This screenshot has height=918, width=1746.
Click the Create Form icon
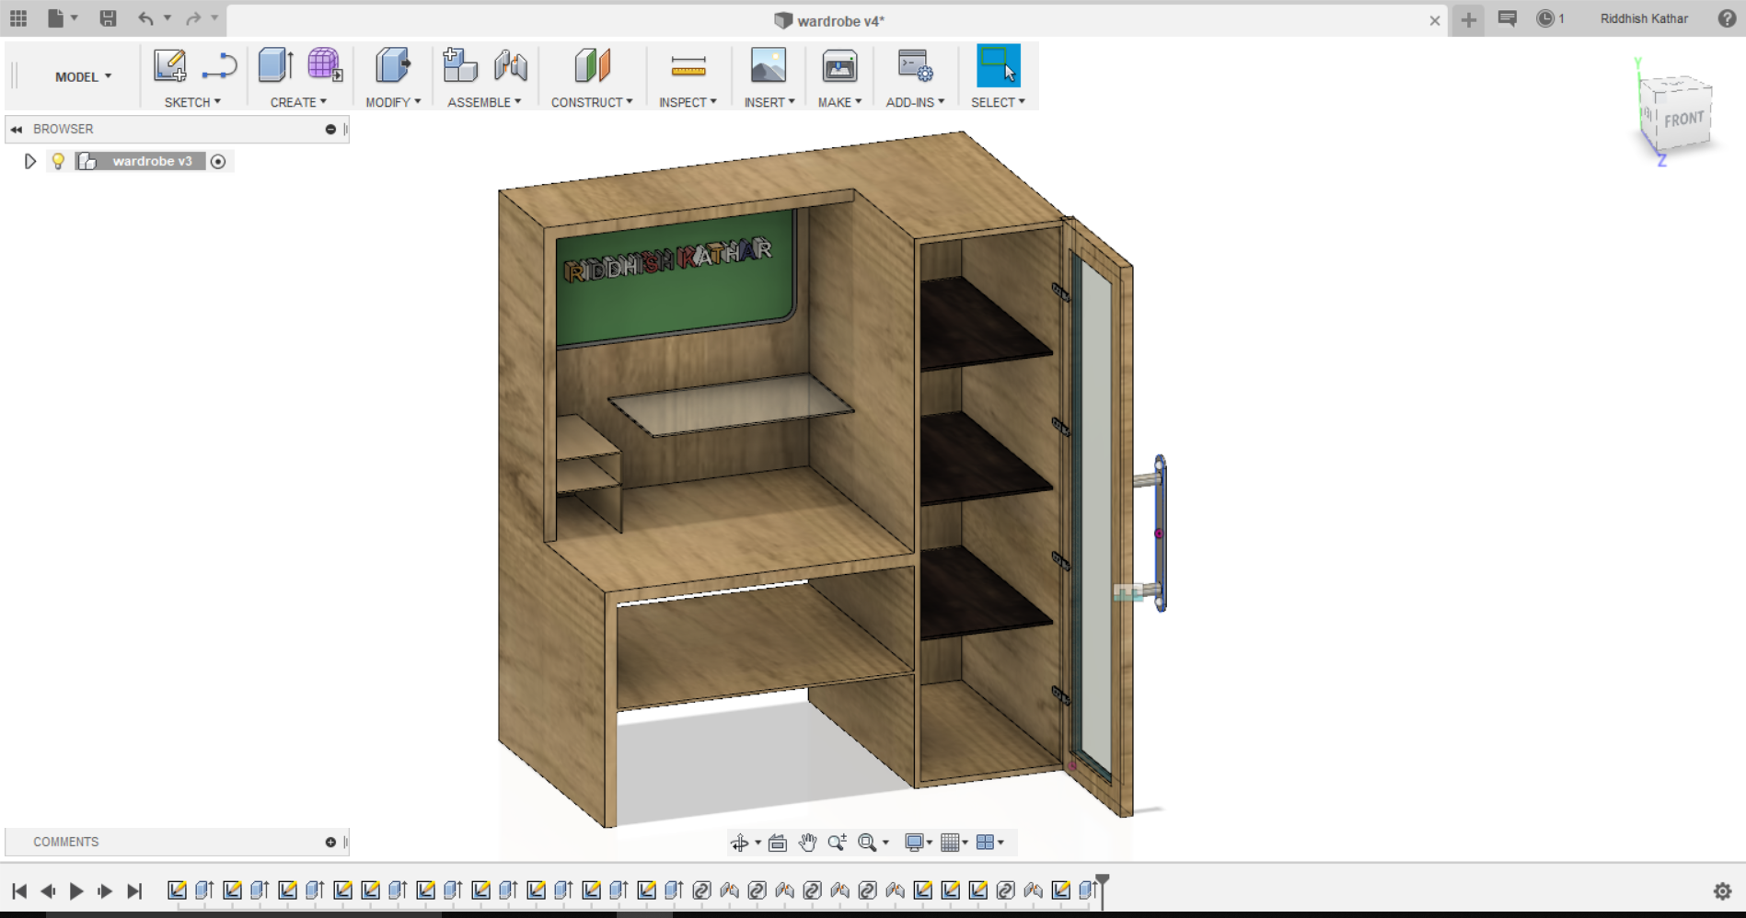pyautogui.click(x=325, y=65)
